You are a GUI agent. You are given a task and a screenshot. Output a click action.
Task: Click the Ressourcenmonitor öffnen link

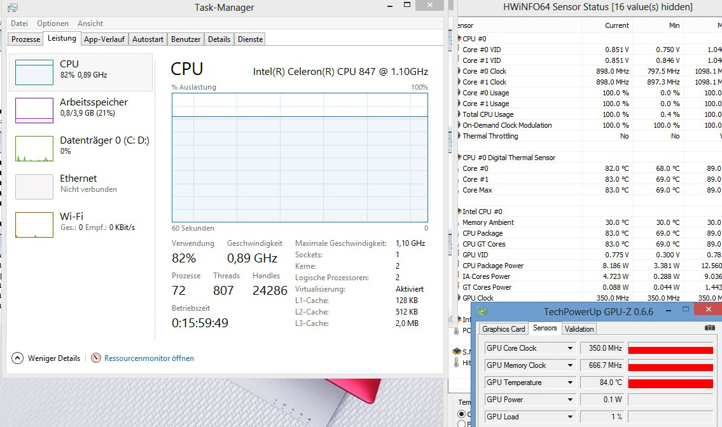(x=149, y=358)
